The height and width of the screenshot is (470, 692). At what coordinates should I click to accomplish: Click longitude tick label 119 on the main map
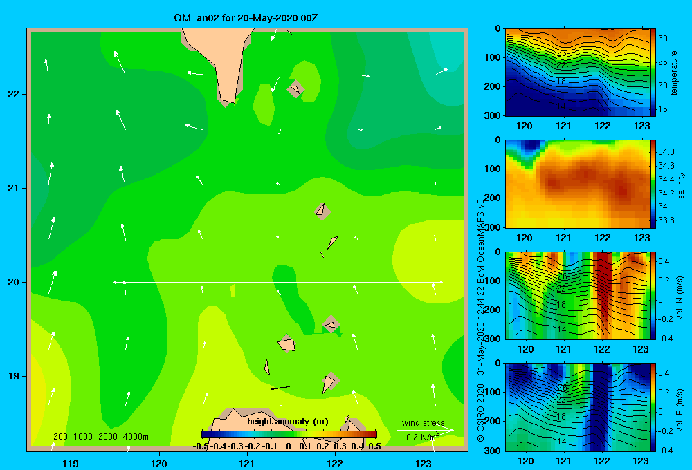pos(71,463)
